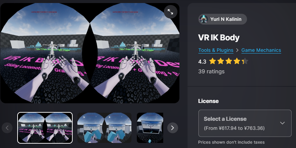
Task: Open the Tools & Plugins category link
Action: pyautogui.click(x=216, y=50)
